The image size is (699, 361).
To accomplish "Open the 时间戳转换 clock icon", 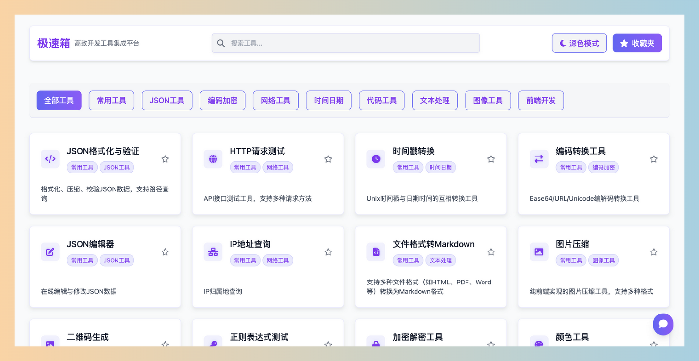I will point(376,159).
